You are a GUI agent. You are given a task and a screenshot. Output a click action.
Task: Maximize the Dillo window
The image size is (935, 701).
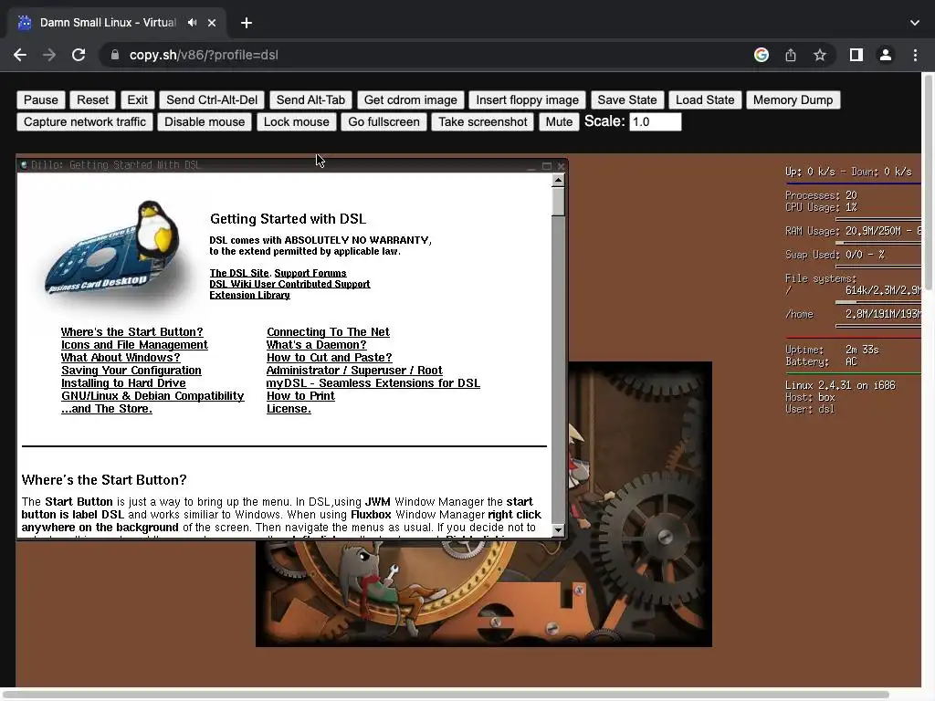[546, 166]
